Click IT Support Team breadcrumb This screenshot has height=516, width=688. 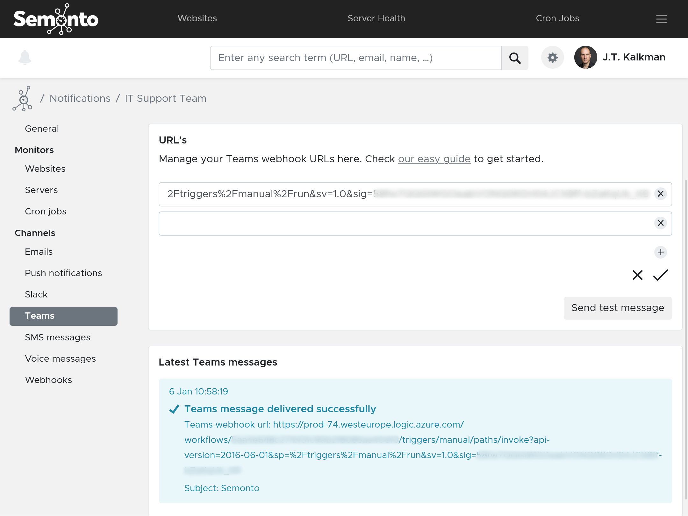(166, 99)
